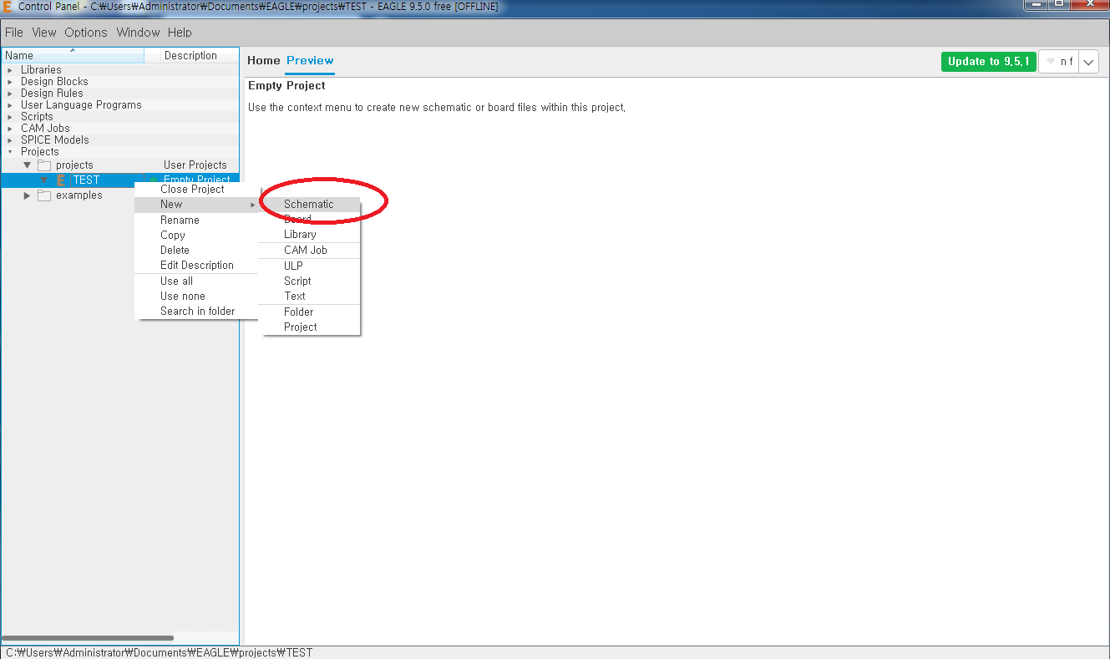Choose Delete in the context menu
This screenshot has height=659, width=1110.
click(x=196, y=250)
